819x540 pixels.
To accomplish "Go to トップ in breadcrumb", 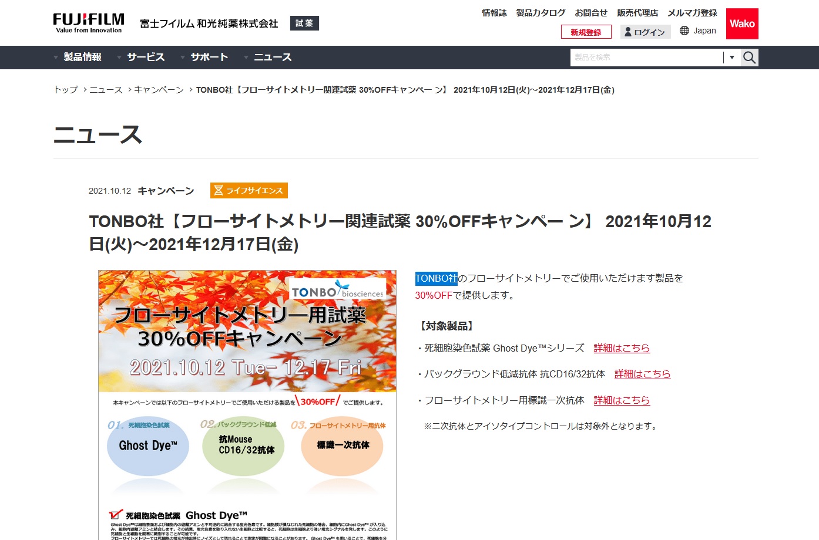I will 66,90.
